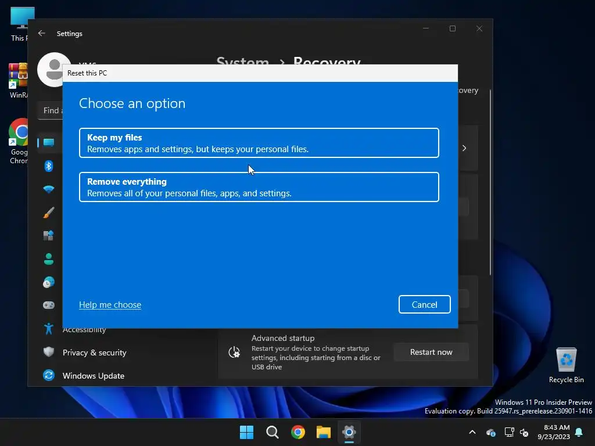
Task: Minimize the Settings window
Action: point(426,28)
